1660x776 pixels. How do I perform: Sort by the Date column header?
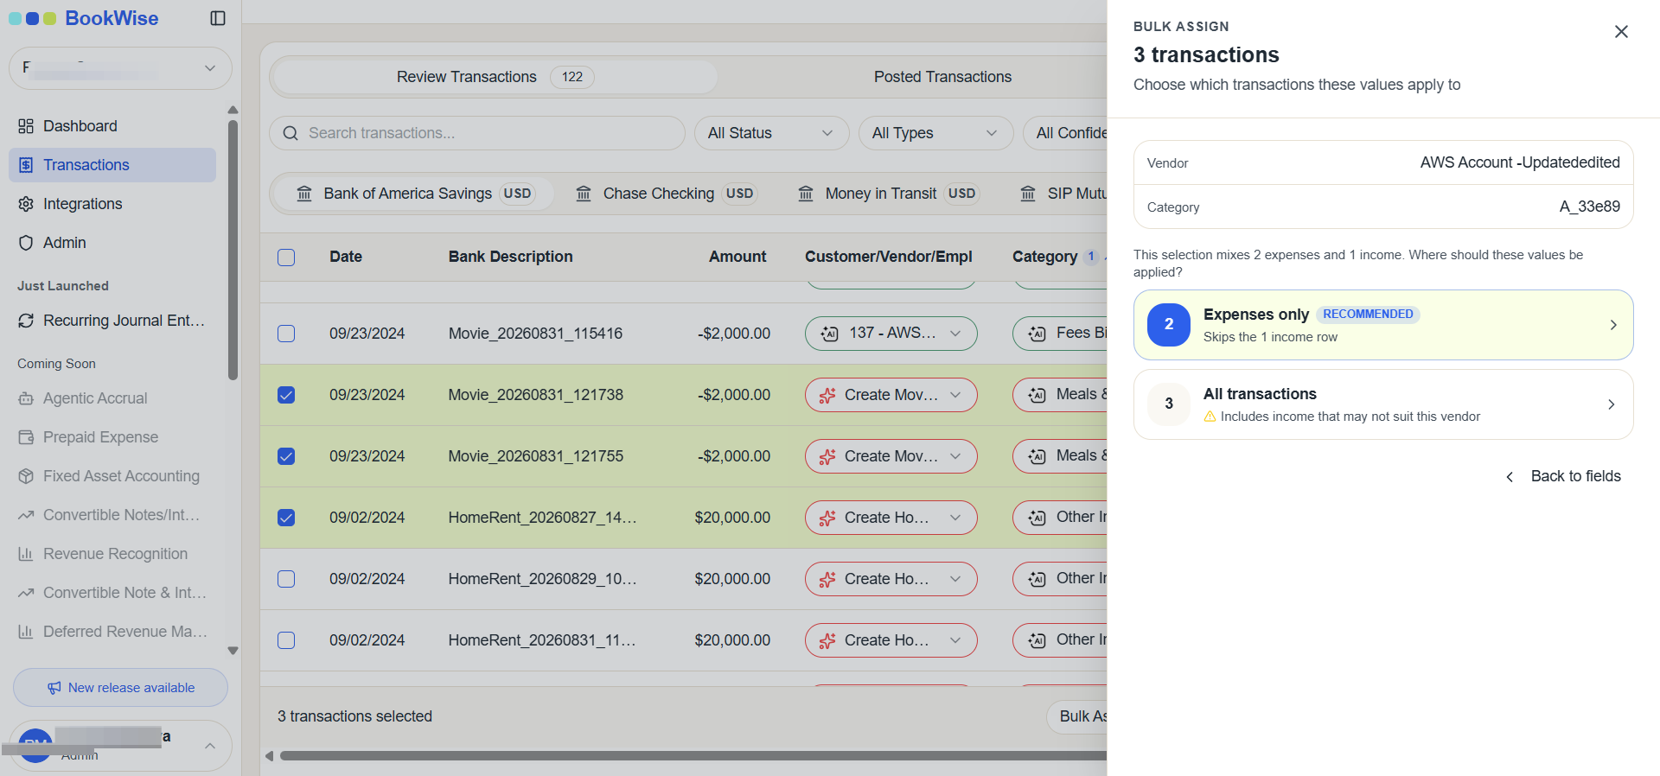(x=346, y=257)
